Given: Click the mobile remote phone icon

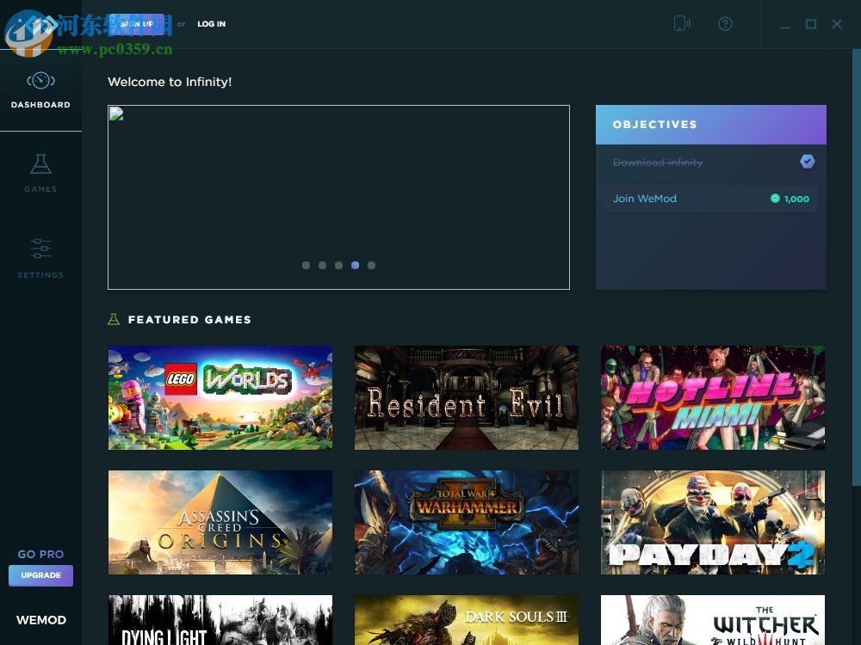Looking at the screenshot, I should [x=681, y=23].
